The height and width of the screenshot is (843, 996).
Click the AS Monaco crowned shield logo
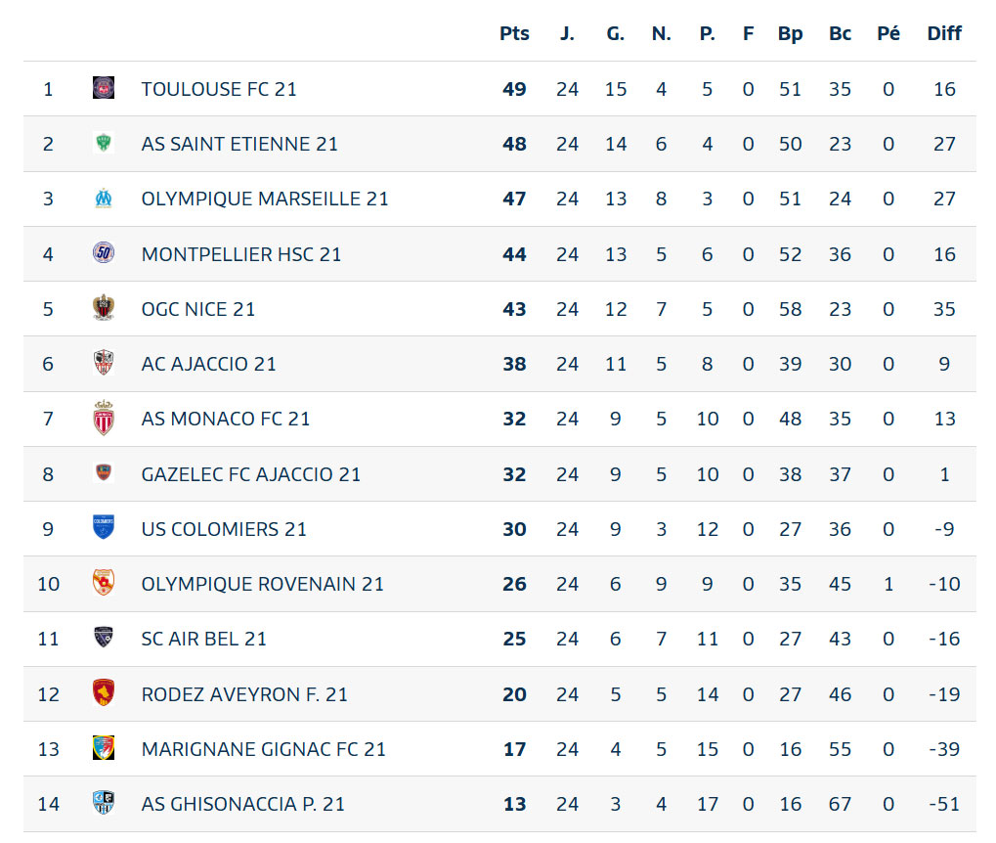tap(104, 418)
